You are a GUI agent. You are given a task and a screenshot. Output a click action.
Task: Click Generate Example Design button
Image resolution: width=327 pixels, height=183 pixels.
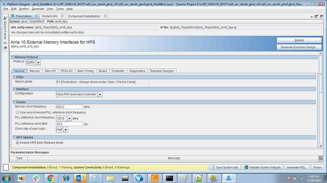(x=299, y=47)
